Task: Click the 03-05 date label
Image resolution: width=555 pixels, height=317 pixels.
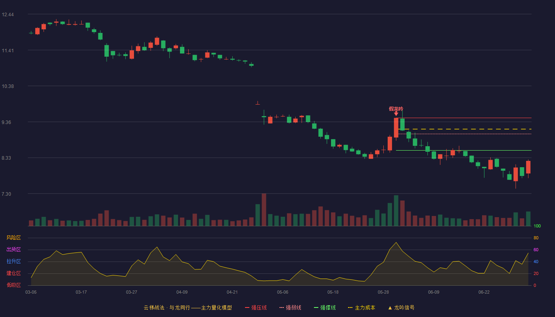Action: click(31, 292)
